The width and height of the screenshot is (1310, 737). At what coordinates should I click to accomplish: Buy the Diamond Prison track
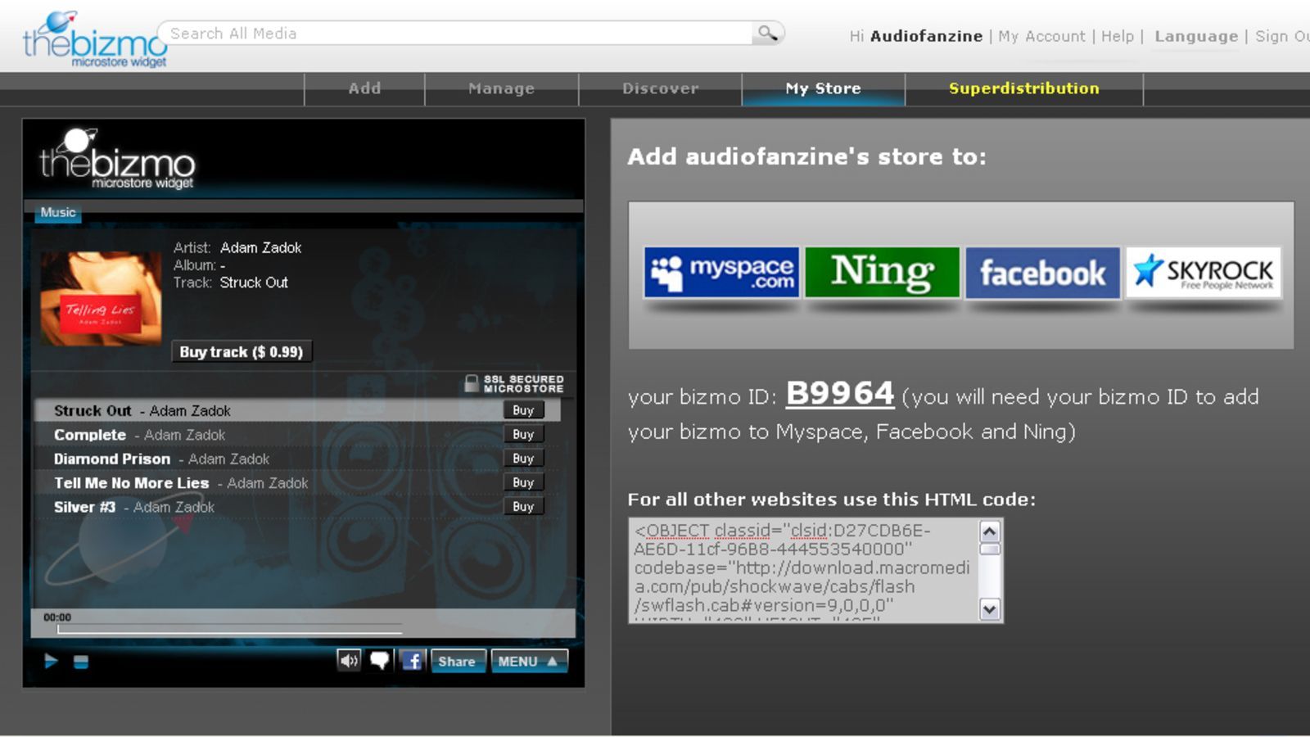coord(523,459)
